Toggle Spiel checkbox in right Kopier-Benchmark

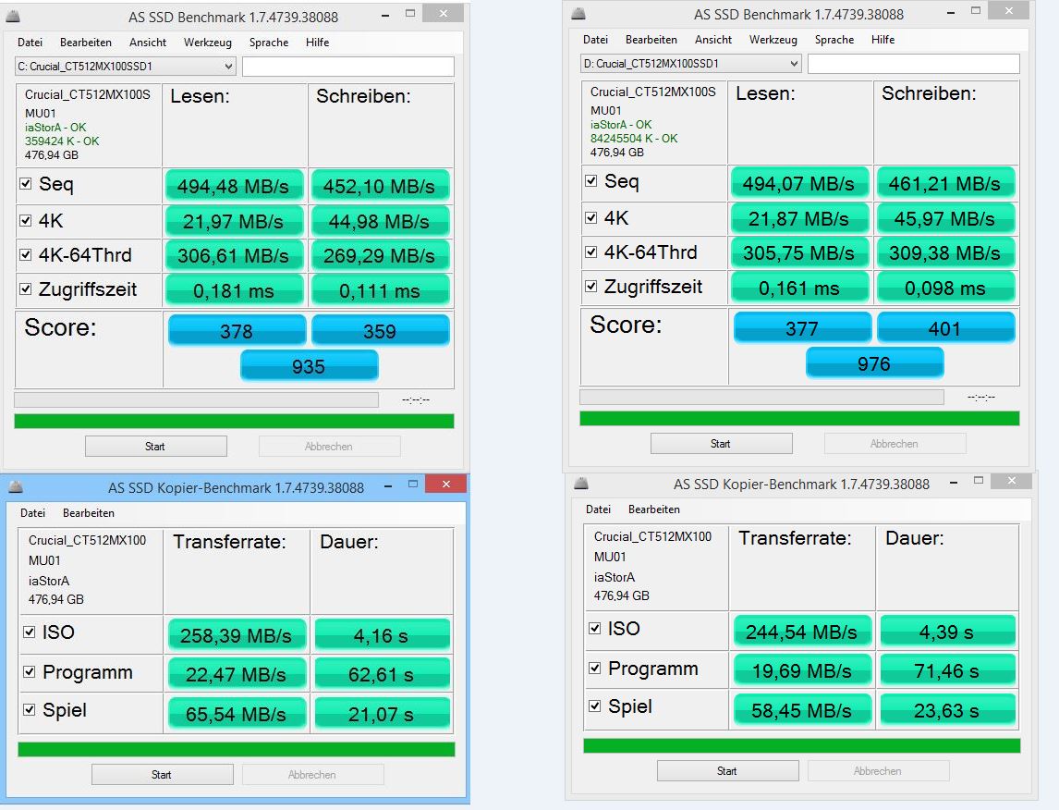(594, 706)
